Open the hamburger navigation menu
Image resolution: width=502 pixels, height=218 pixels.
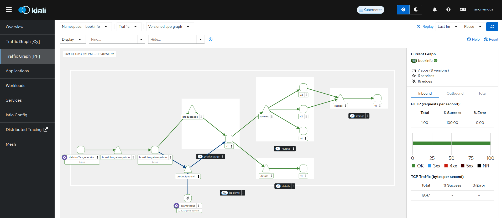point(9,10)
